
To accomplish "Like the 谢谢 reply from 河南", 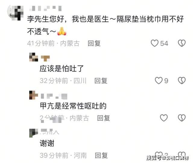I will (x=159, y=155).
